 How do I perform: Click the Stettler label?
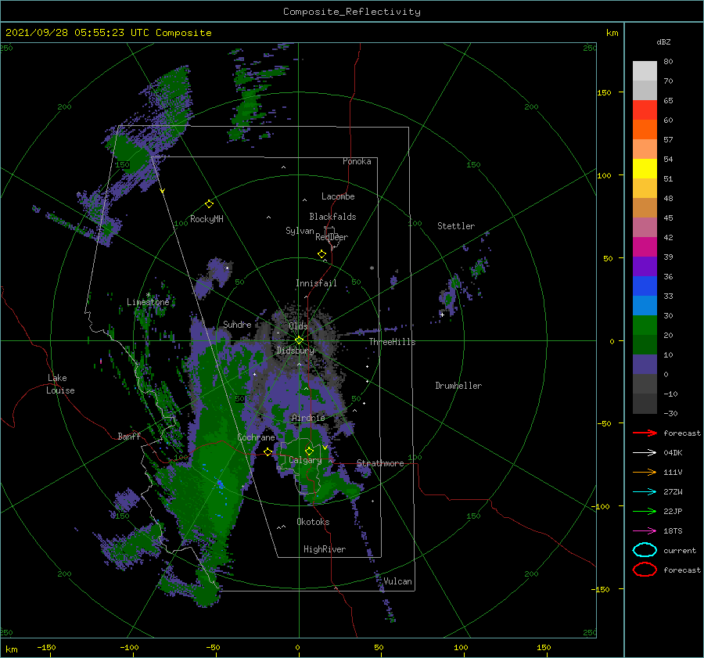pos(456,226)
